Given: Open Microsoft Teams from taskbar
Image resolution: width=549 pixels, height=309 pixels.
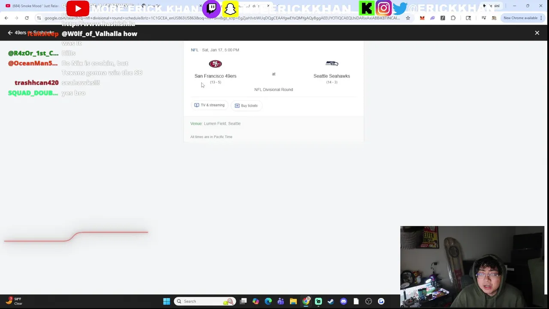Looking at the screenshot, I should [x=281, y=301].
